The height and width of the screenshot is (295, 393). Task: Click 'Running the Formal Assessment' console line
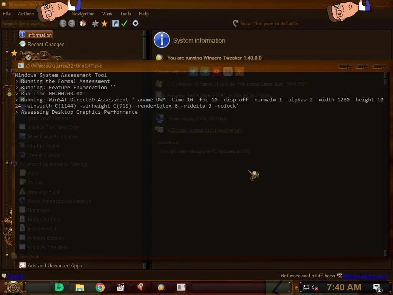(65, 81)
